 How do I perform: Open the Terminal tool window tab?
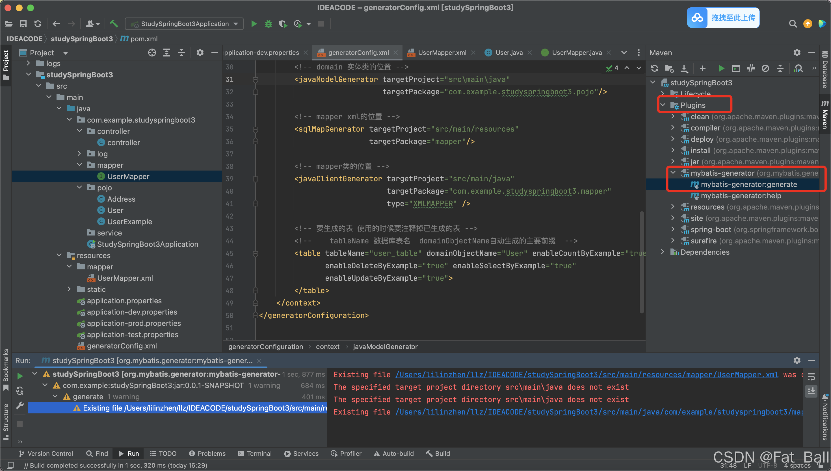255,453
